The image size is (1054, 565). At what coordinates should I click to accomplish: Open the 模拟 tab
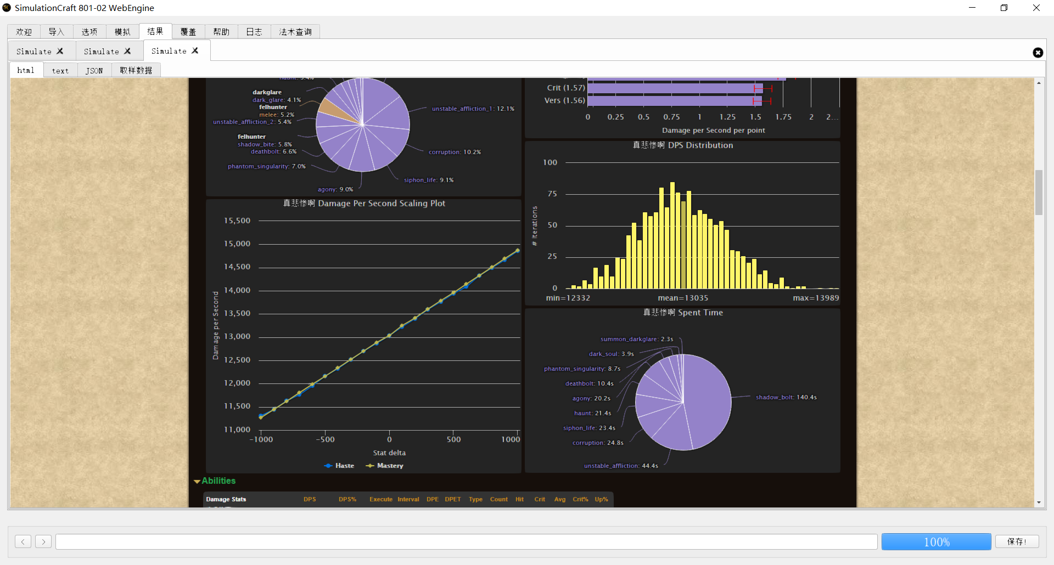tap(122, 32)
